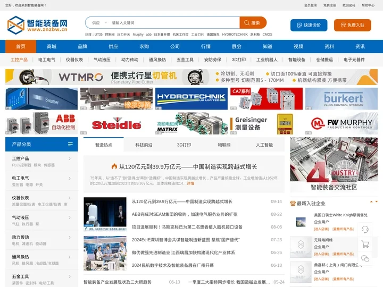Switch to 物联网 tab
Screen dimensions: 383x287
(x=224, y=145)
